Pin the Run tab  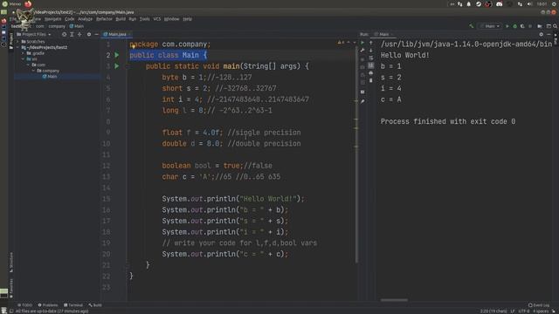[x=362, y=102]
